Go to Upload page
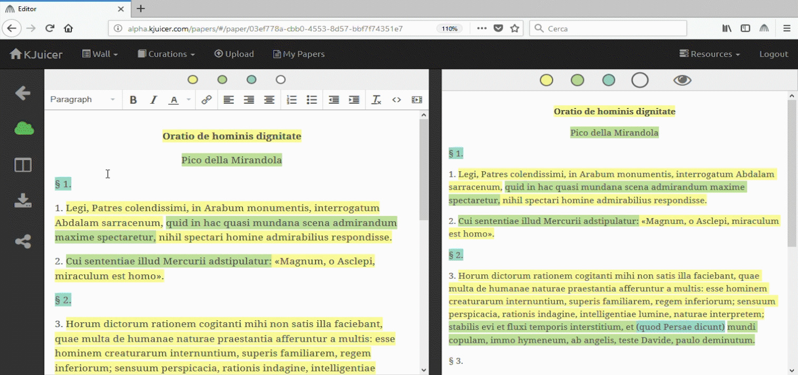The height and width of the screenshot is (375, 798). [234, 54]
